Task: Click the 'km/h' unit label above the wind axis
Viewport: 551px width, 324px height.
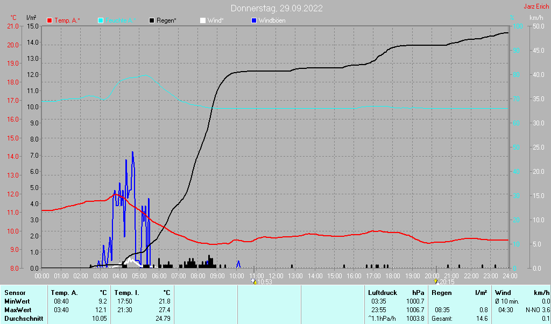Action: point(536,18)
